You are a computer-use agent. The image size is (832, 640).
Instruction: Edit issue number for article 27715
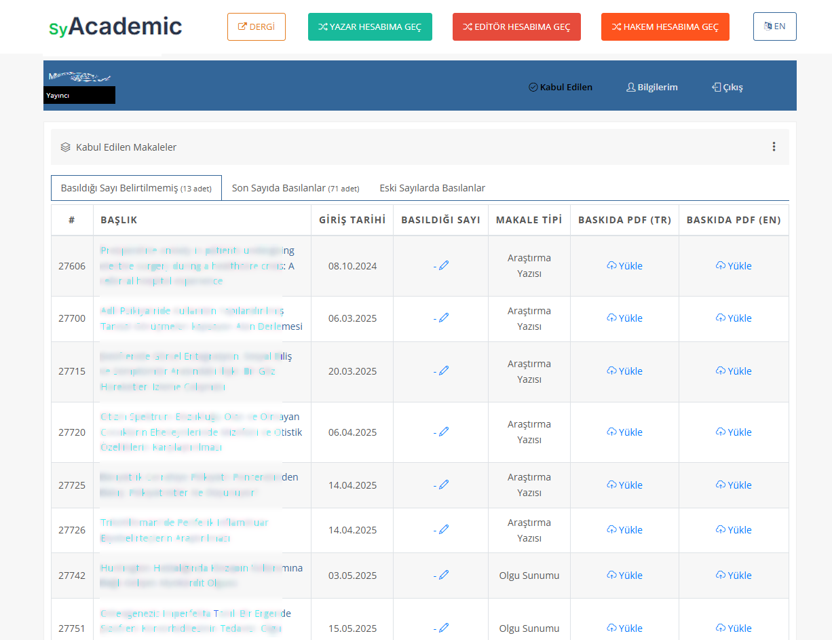444,371
